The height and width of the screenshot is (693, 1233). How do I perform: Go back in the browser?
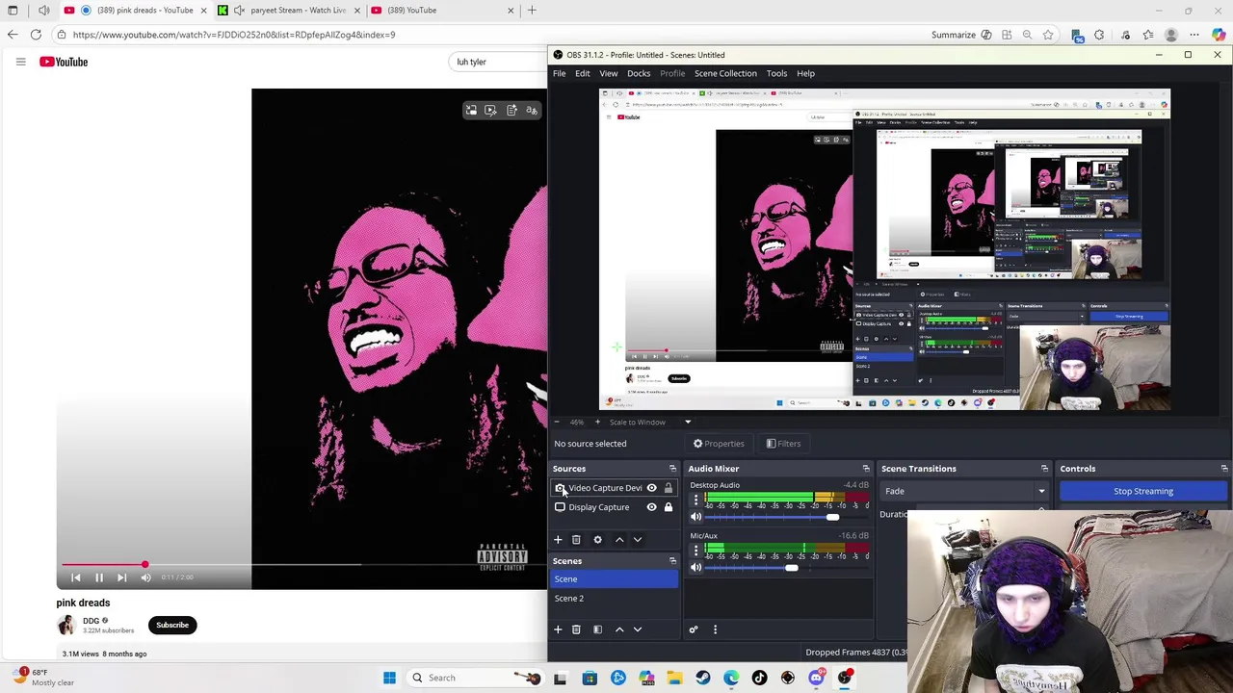point(13,35)
